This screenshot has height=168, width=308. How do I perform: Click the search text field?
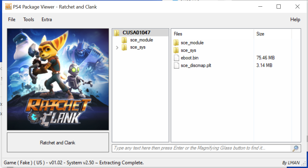pyautogui.click(x=201, y=148)
